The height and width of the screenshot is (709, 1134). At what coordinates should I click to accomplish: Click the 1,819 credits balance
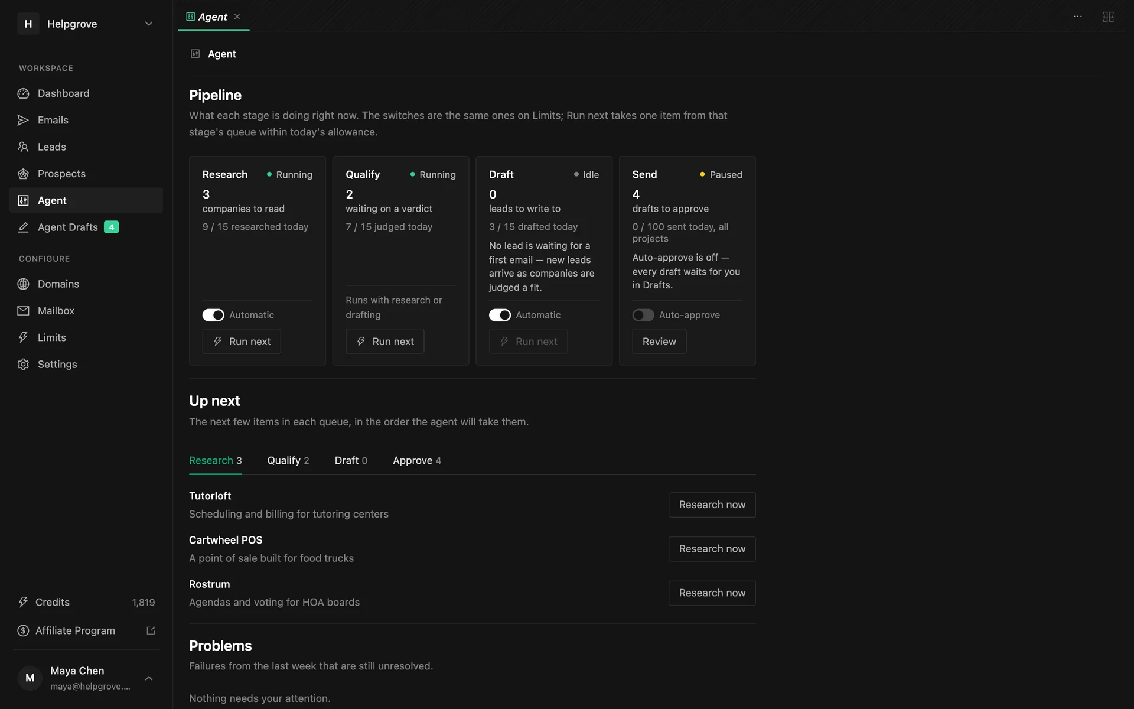144,602
